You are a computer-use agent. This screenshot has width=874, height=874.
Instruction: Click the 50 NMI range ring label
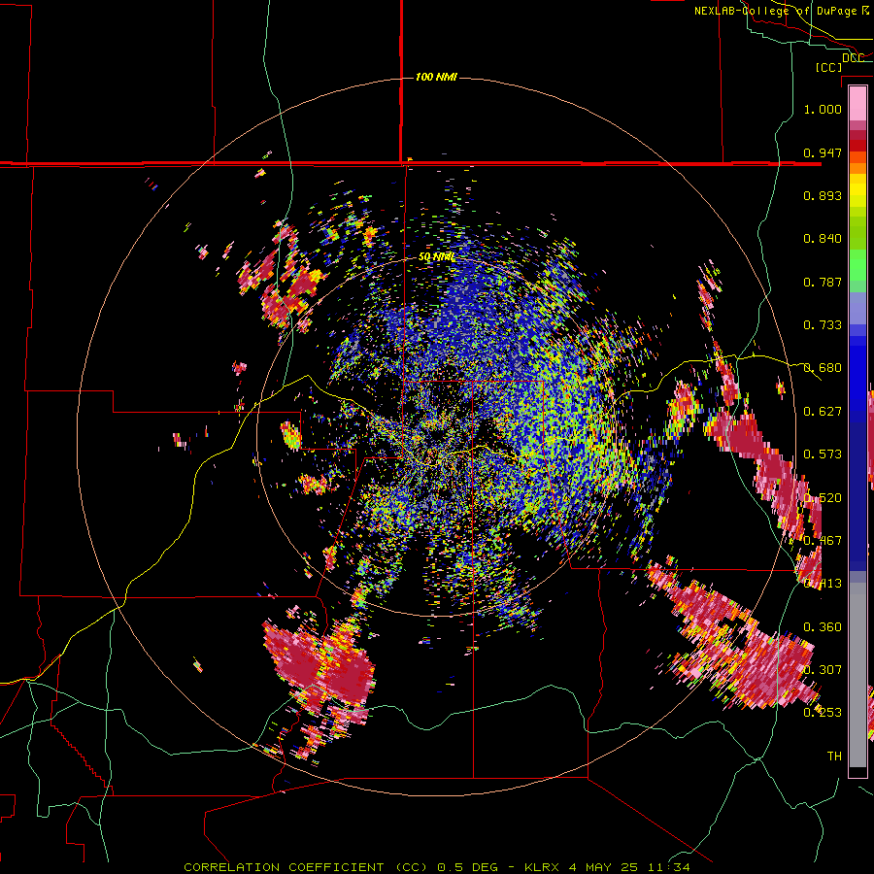click(436, 257)
